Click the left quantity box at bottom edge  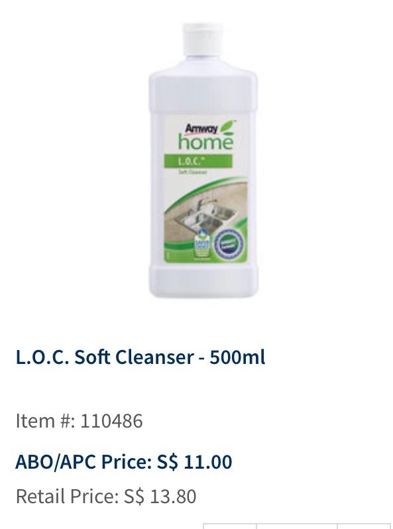pos(230,526)
